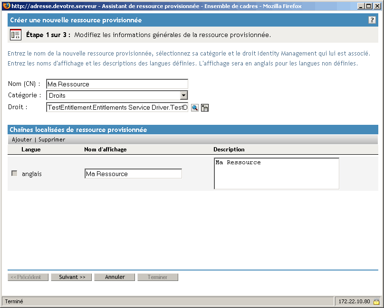Viewport: 384px width, 308px height.
Task: Click the wizard step icon beside Étape 1
Action: 16,35
